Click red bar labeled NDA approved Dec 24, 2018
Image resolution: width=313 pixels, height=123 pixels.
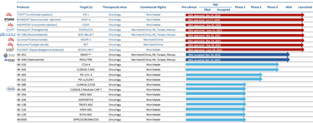[245, 15]
